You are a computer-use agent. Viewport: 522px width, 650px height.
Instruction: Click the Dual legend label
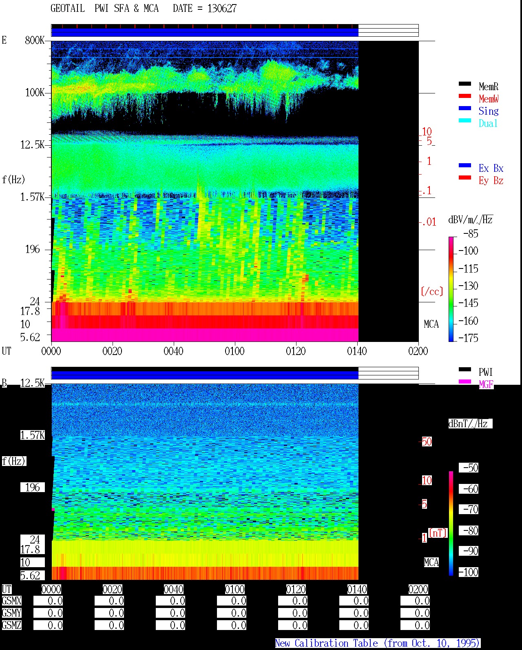tap(488, 123)
